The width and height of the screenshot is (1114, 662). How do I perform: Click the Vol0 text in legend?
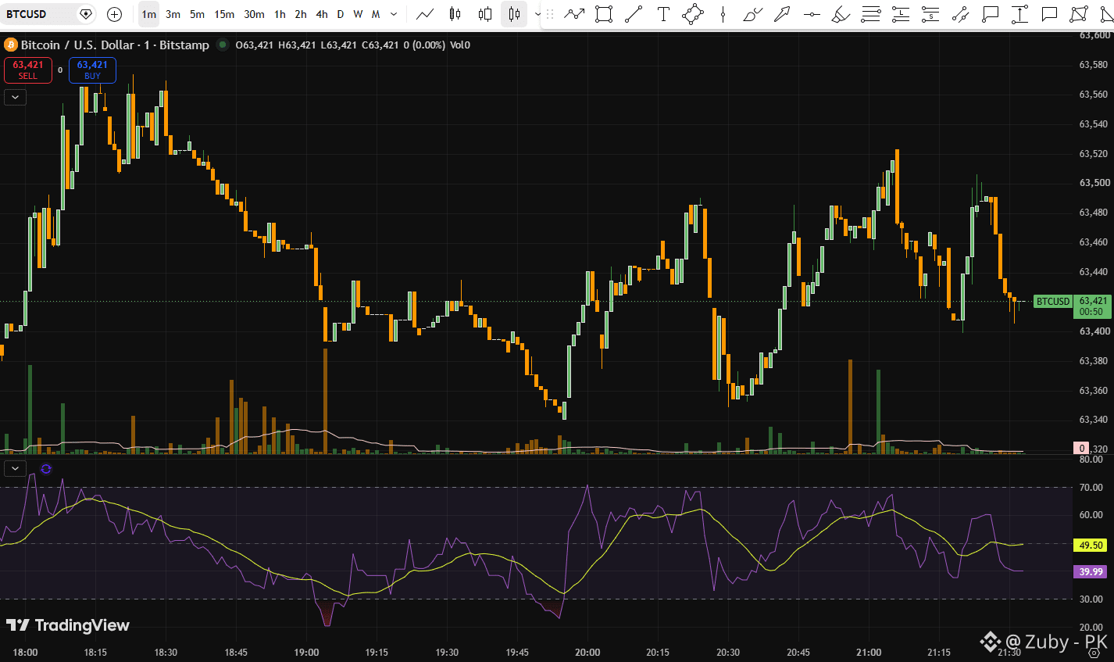tap(459, 45)
